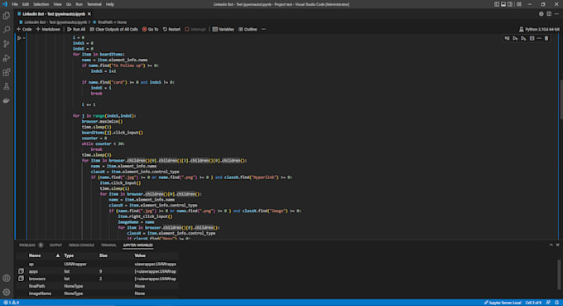
Task: Switch to the Terminal panel tab
Action: pos(108,245)
